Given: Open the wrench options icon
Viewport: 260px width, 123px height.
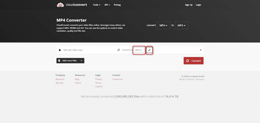Looking at the screenshot, I should 149,50.
